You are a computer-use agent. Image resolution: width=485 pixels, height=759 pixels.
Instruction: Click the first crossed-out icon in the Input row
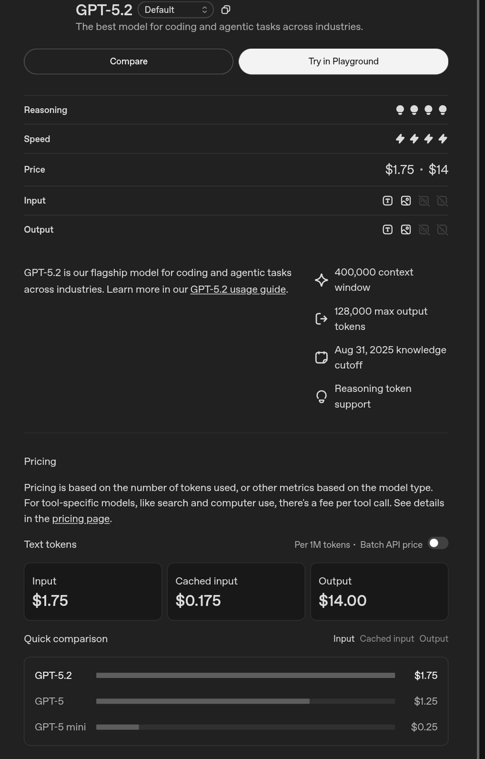424,201
